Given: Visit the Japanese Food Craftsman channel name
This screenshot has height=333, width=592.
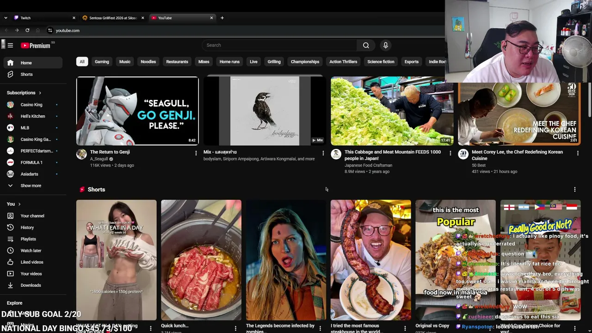Looking at the screenshot, I should [368, 165].
